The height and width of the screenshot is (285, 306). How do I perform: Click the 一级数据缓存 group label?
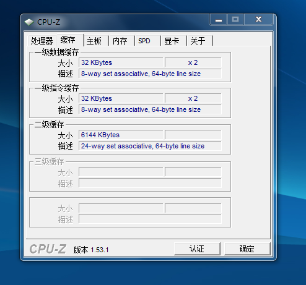pyautogui.click(x=56, y=52)
